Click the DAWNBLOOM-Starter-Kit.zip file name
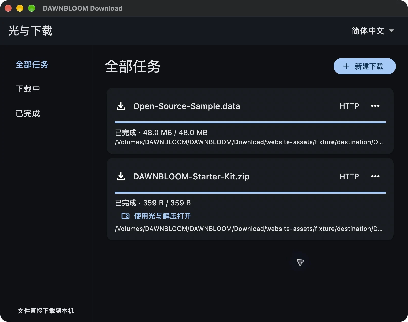Screen dimensions: 408x322 point(191,176)
